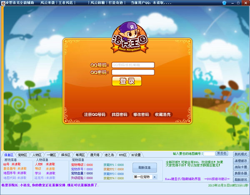Switch to the 一键区 tab
Screen dimensions: 250x195
tap(51, 155)
